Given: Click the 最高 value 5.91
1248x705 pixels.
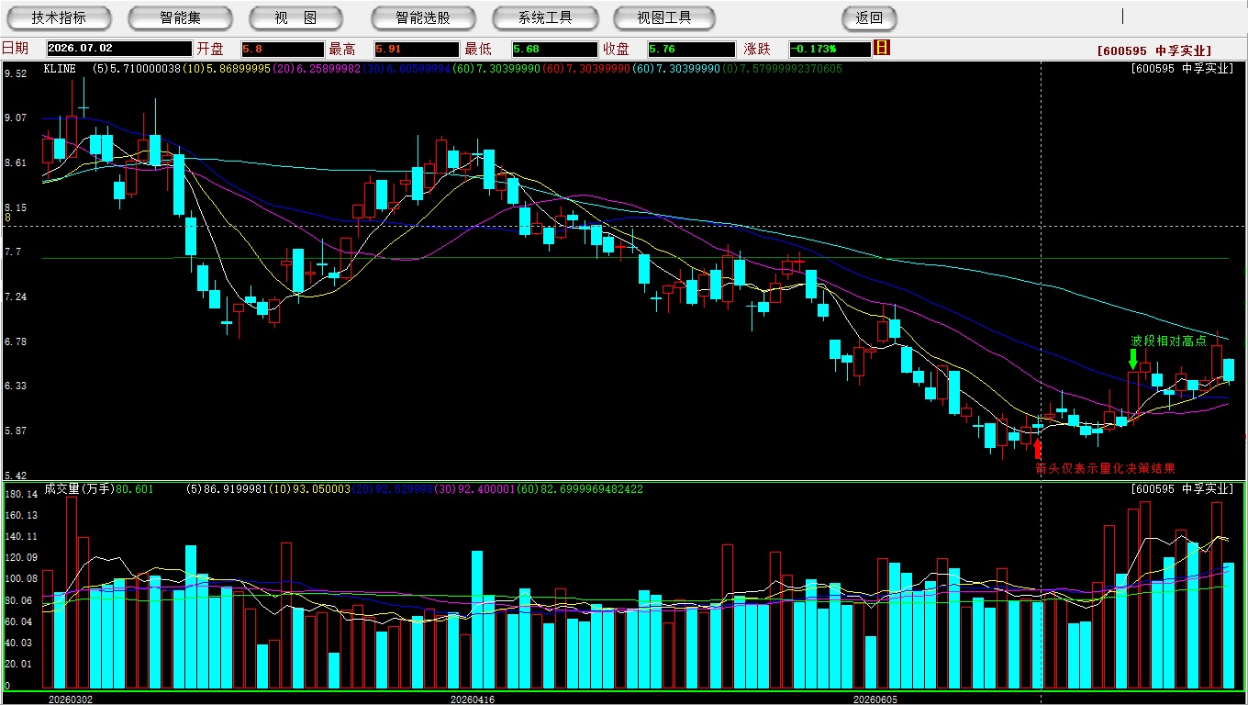Looking at the screenshot, I should (417, 50).
